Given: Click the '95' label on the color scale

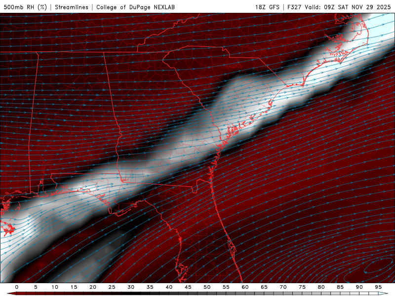Looking at the screenshot, I should [x=378, y=287].
